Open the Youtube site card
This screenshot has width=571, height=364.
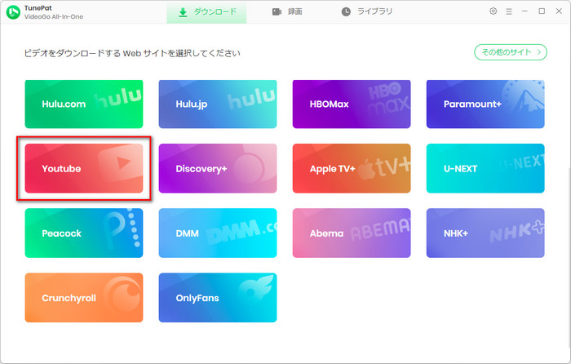[x=84, y=168]
